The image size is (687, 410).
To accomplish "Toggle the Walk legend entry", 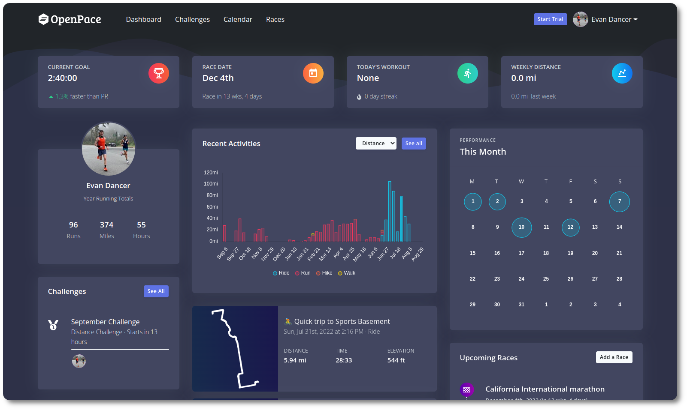I will point(347,273).
